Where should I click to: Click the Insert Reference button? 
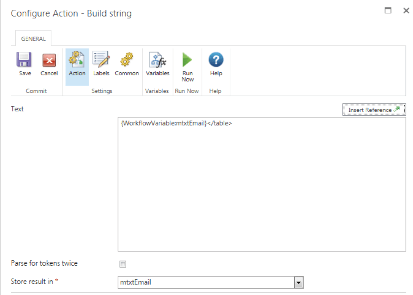point(374,110)
